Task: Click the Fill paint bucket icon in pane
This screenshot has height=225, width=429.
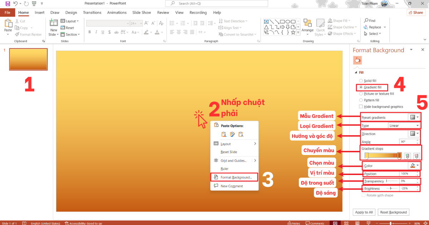Action: (357, 60)
